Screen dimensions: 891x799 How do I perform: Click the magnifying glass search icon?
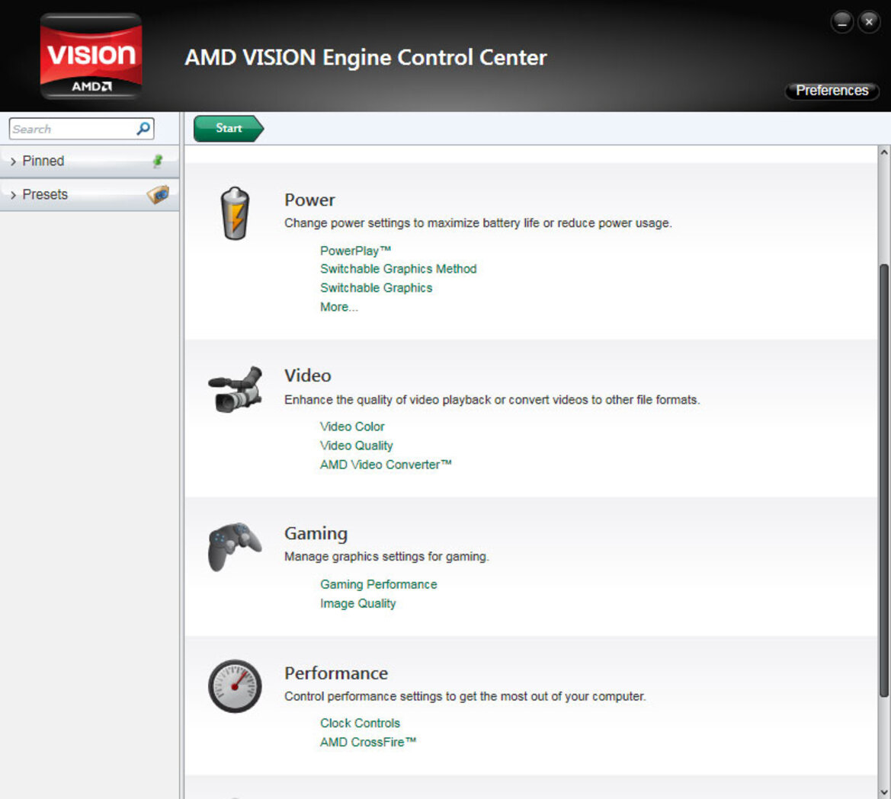coord(143,129)
